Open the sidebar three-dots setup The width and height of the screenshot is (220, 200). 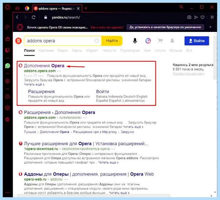point(7,193)
